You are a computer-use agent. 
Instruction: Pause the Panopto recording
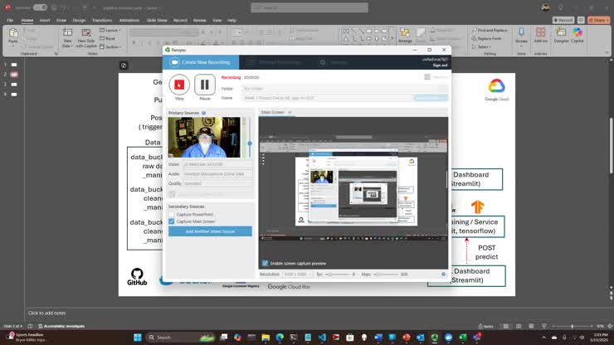(x=205, y=85)
